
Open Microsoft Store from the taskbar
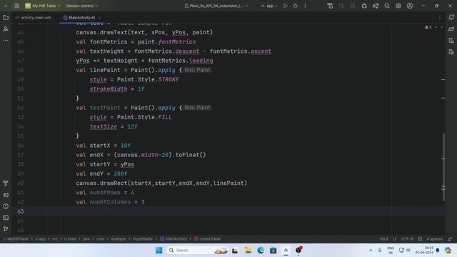click(x=273, y=250)
